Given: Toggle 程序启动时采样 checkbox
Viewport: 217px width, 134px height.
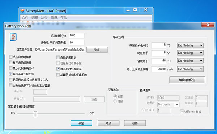Looking at the screenshot, I should pos(10,62).
